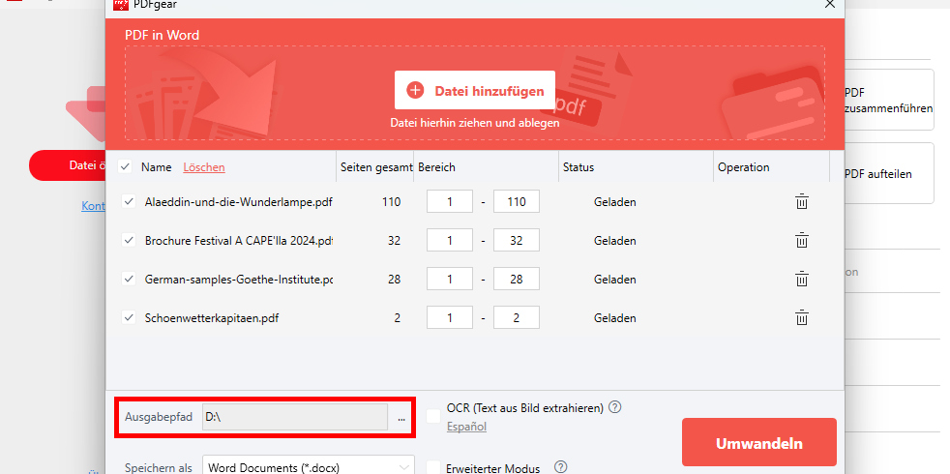This screenshot has height=474, width=950.
Task: Click the Español OCR language link
Action: [x=466, y=427]
